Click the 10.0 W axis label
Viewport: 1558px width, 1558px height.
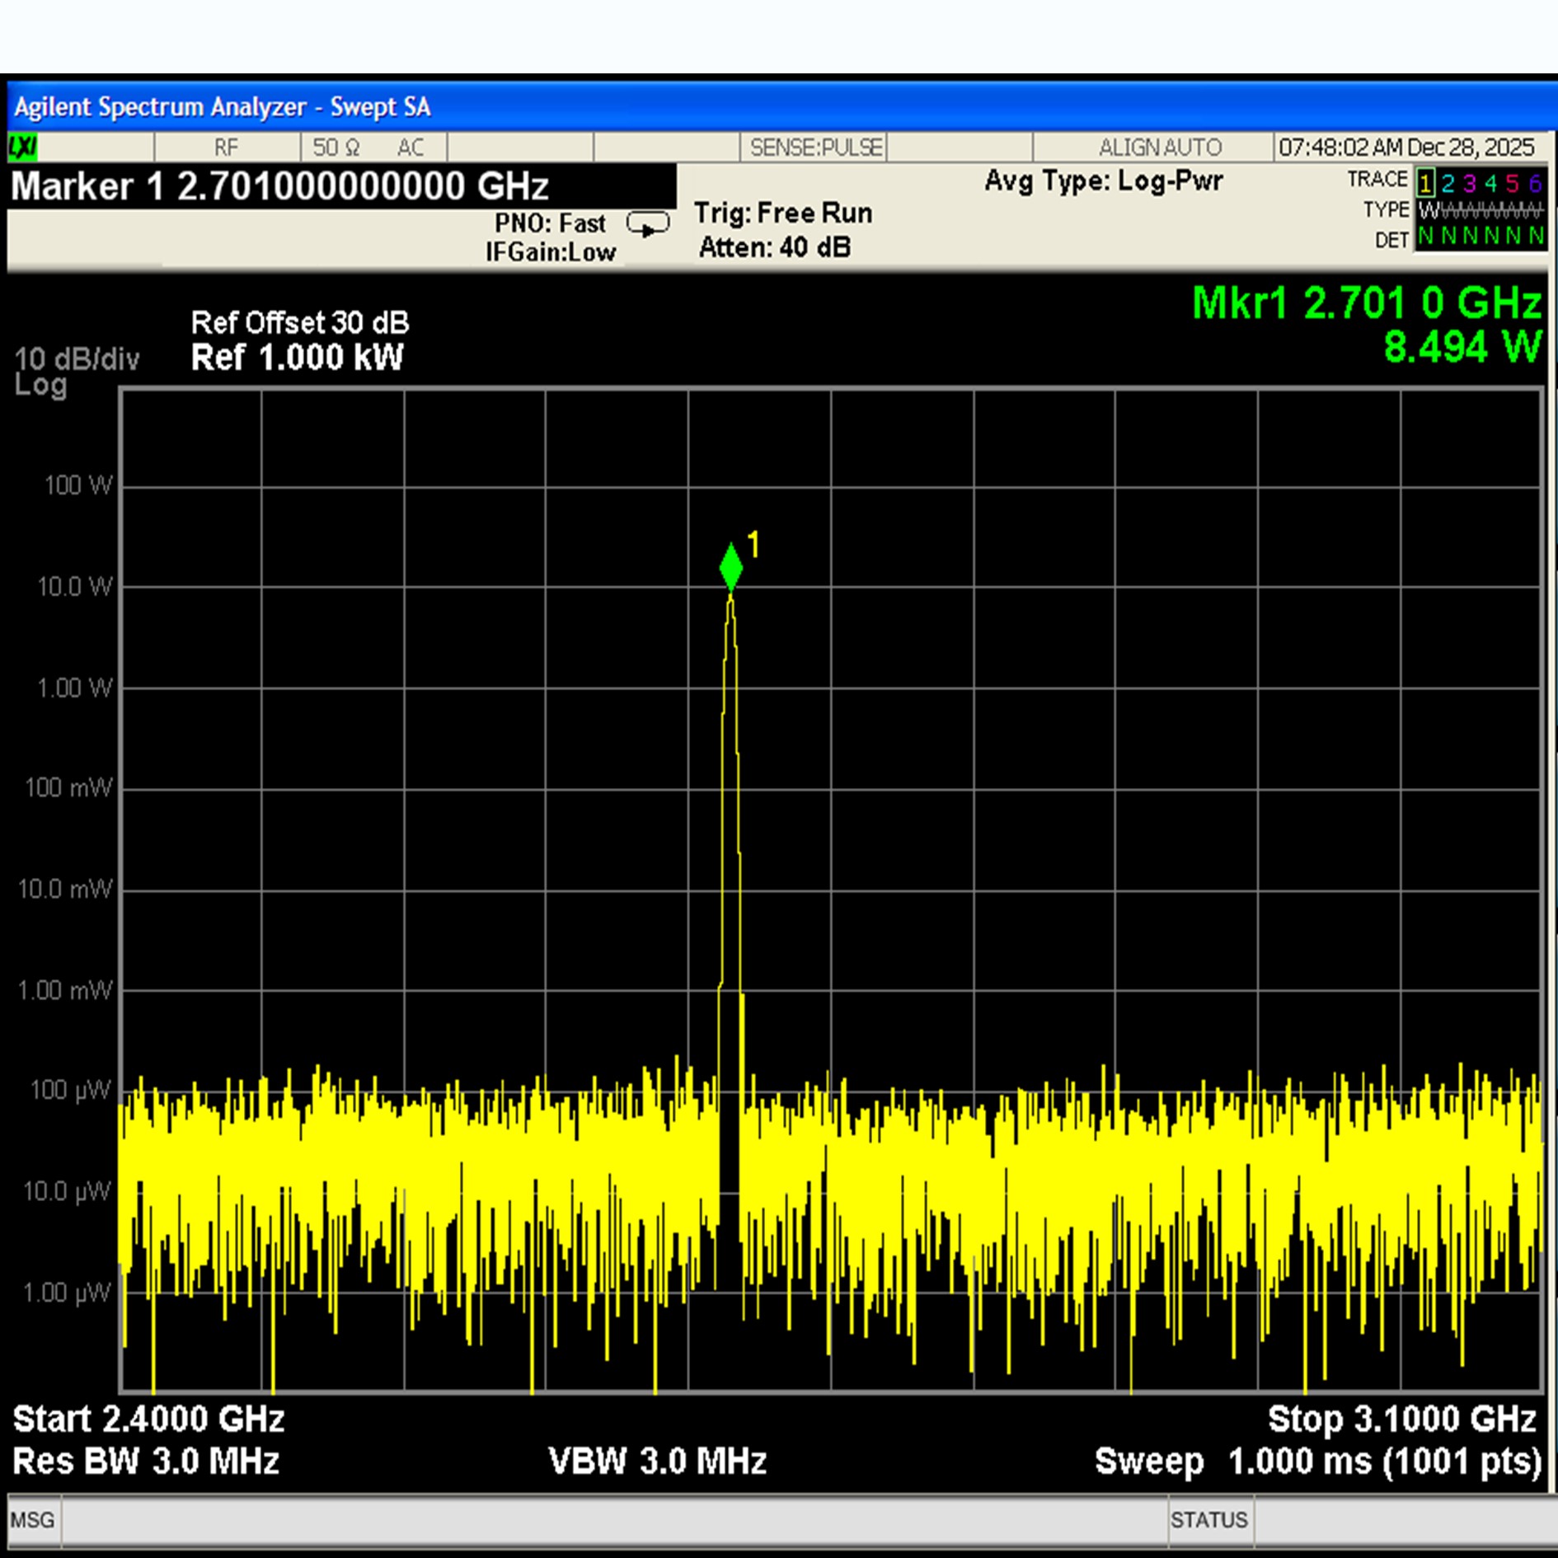coord(75,587)
